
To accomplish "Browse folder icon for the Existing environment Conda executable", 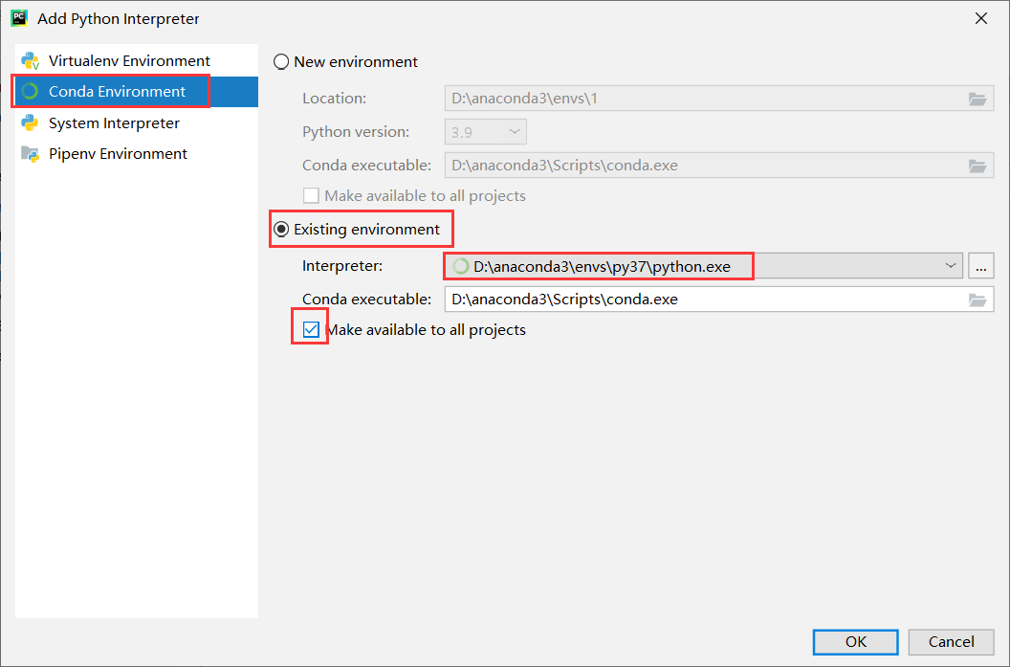I will 977,300.
